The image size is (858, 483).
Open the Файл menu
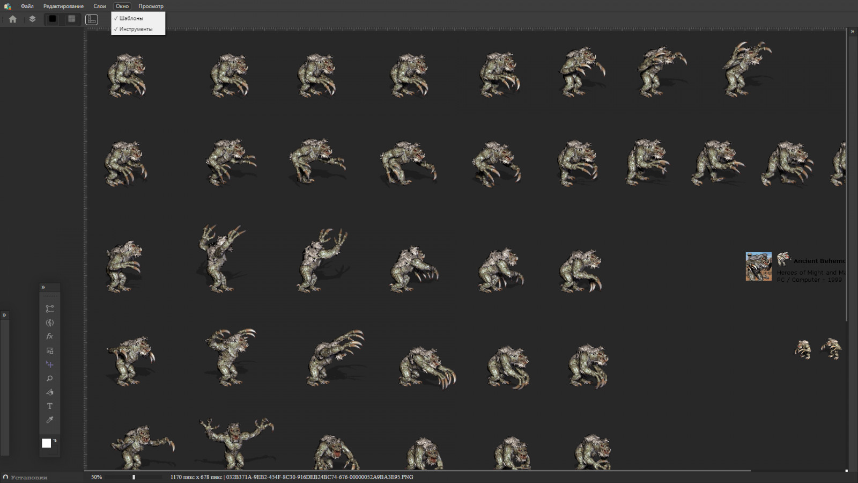pyautogui.click(x=27, y=6)
